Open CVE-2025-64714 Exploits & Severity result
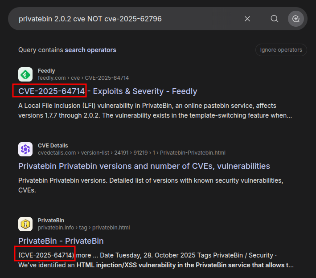Viewport: 316px width, 278px height. tap(107, 91)
